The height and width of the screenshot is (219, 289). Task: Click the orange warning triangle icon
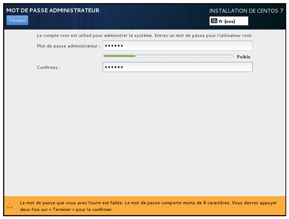pos(10,206)
